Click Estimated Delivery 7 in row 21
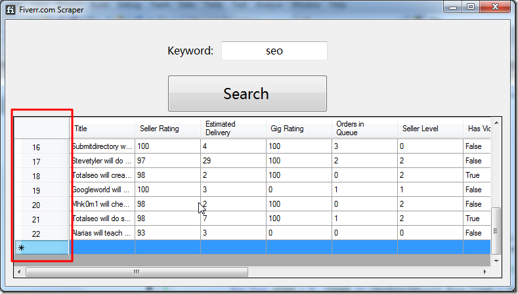The image size is (518, 294). pyautogui.click(x=233, y=219)
